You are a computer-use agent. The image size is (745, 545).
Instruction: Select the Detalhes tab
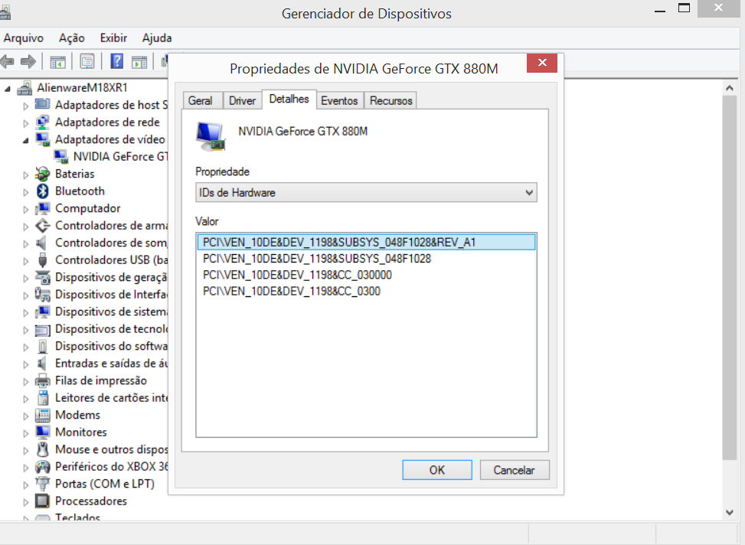pos(289,100)
